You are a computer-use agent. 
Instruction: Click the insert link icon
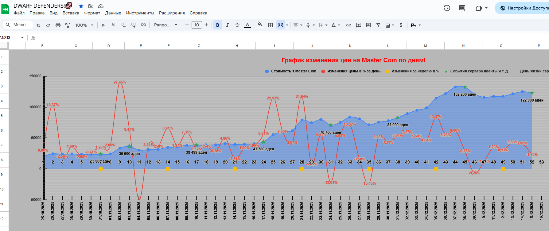(349, 25)
